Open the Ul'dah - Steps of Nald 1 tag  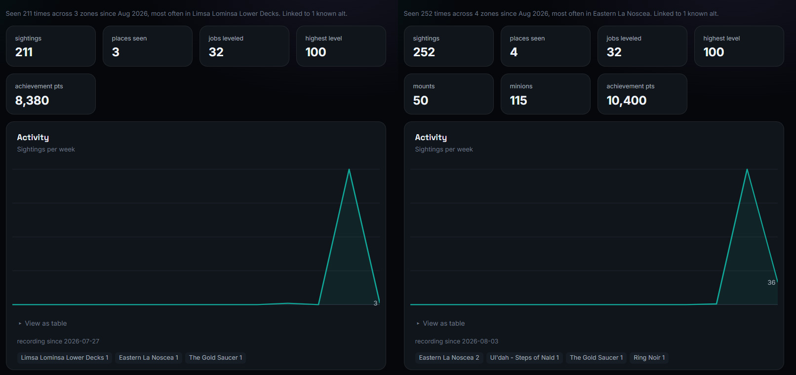(x=524, y=358)
